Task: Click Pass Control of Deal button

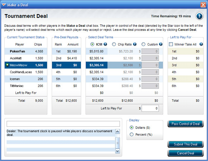Action: click(x=186, y=124)
